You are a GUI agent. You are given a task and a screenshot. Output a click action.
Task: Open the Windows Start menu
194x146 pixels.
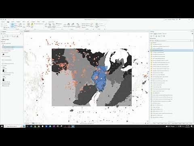[2, 126]
